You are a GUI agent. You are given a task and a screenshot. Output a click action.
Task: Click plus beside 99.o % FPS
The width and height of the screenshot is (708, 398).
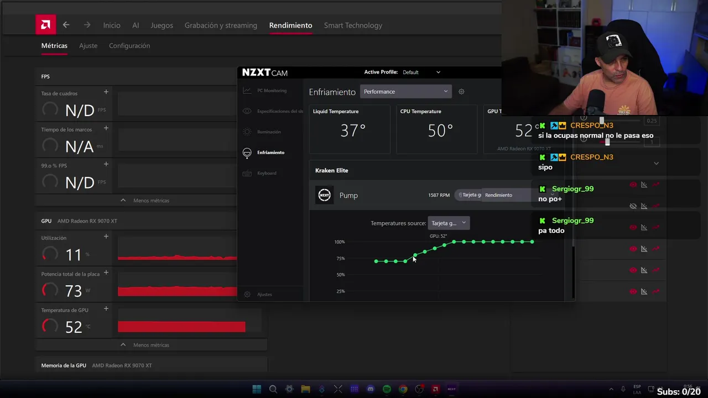point(106,164)
